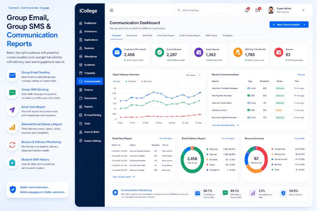Click the Timetable calendar icon in sidebar
The image size is (317, 211).
(x=81, y=73)
